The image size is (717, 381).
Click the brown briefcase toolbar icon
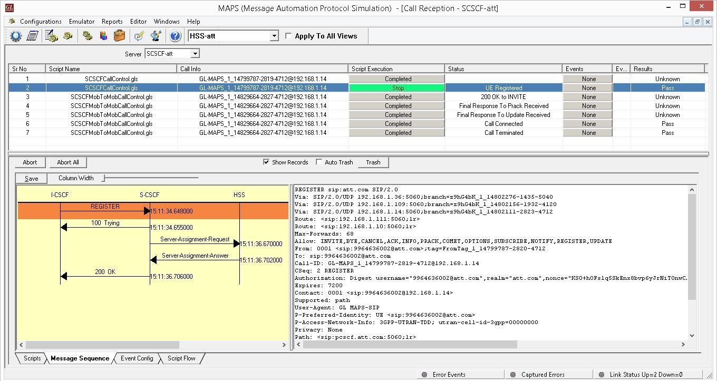120,36
